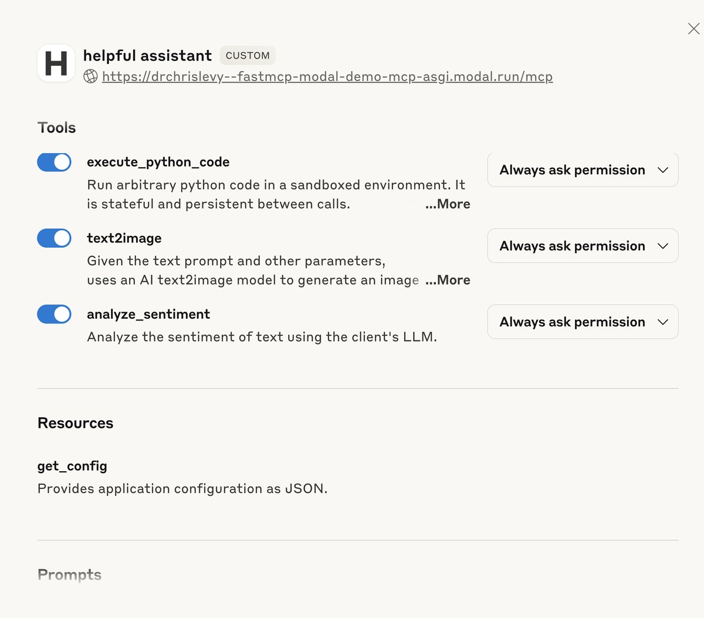Click the analyze_sentiment tool name
Screen dimensions: 704x618
pyautogui.click(x=148, y=315)
